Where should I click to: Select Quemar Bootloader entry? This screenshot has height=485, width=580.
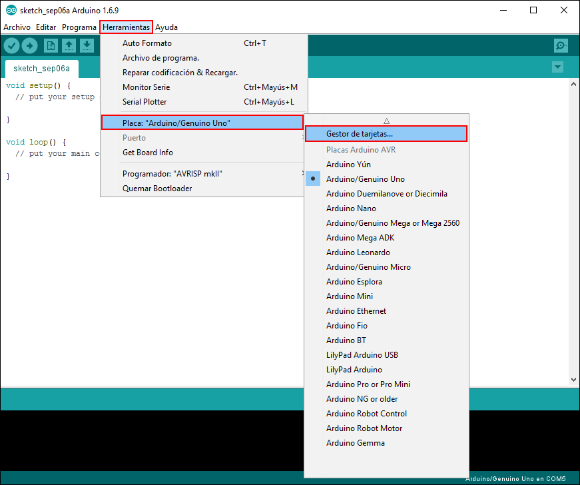point(202,189)
